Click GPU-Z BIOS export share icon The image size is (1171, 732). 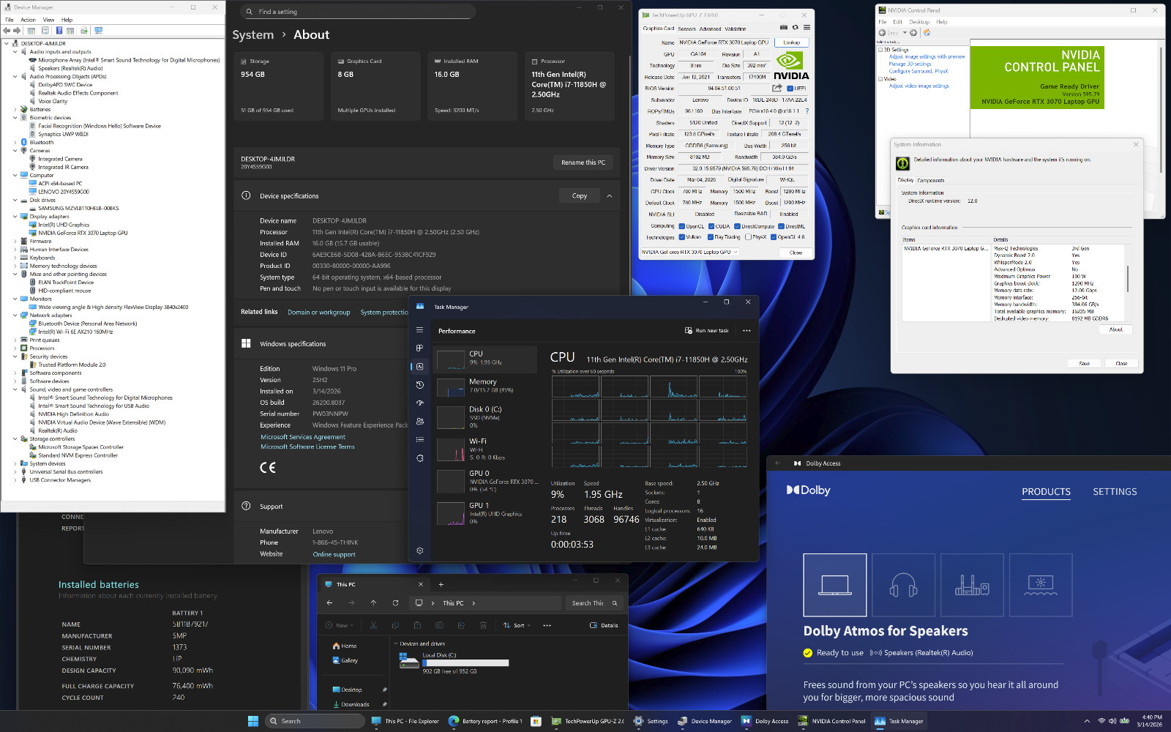pos(777,88)
